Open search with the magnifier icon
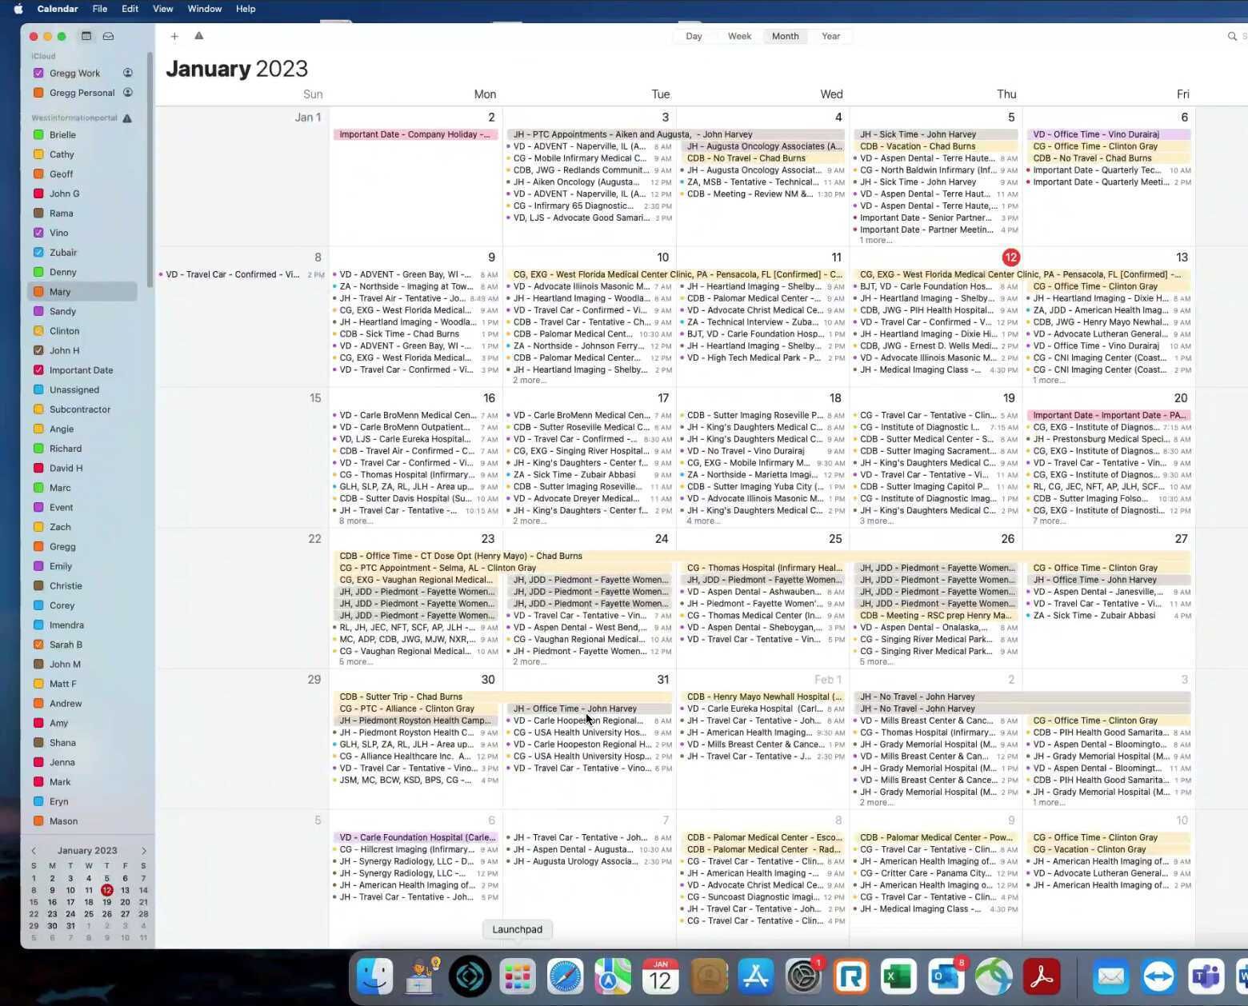1248x1006 pixels. pos(1230,36)
